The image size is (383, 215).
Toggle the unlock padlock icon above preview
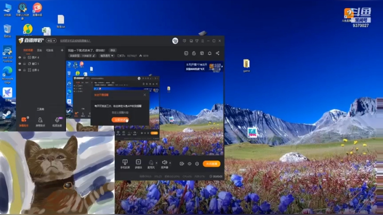pyautogui.click(x=194, y=53)
